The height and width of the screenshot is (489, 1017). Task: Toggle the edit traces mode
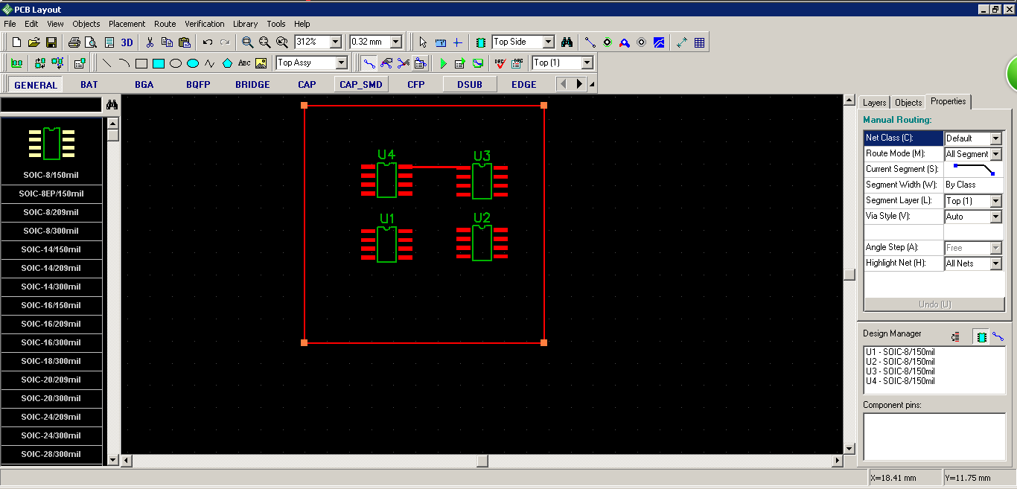tap(386, 63)
